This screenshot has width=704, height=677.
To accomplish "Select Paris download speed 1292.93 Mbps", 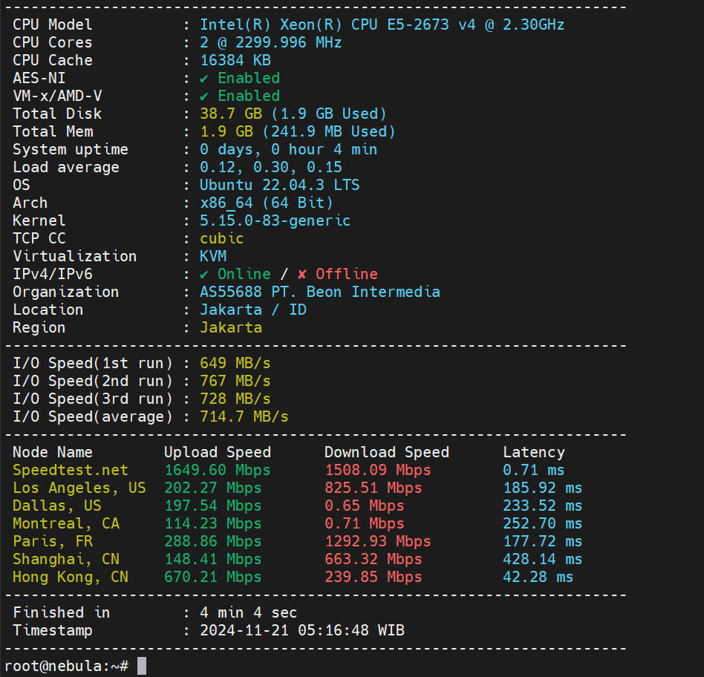I will pyautogui.click(x=378, y=541).
